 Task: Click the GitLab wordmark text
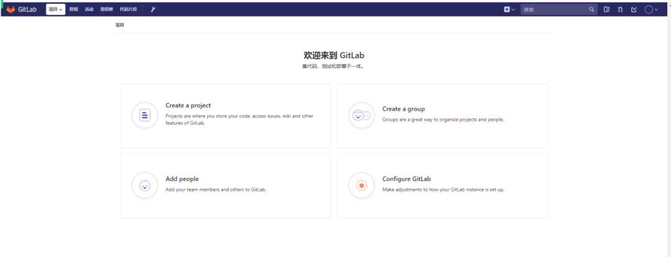tap(27, 9)
